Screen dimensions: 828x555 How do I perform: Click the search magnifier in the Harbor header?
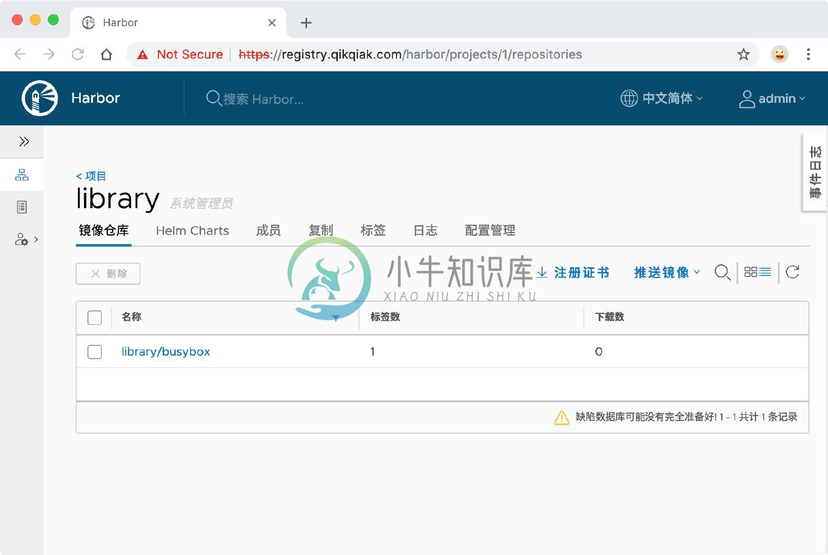coord(213,98)
